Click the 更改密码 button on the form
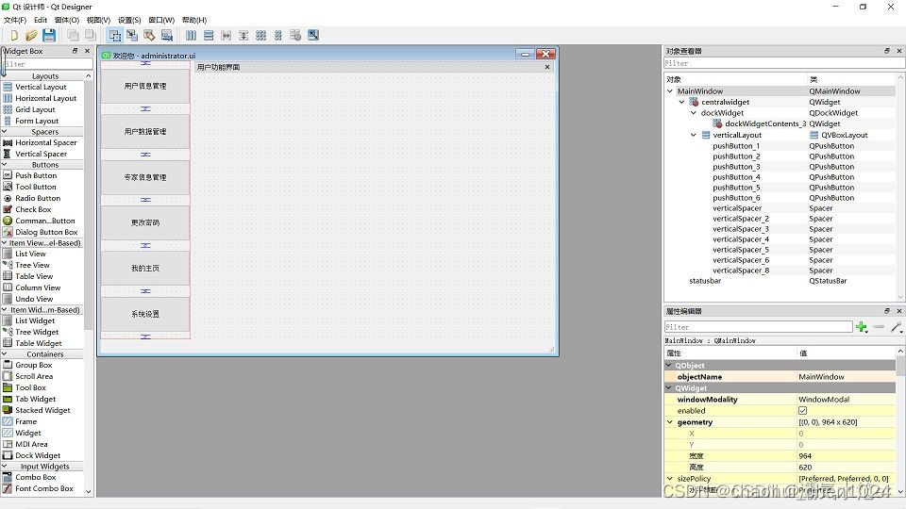 pyautogui.click(x=145, y=222)
